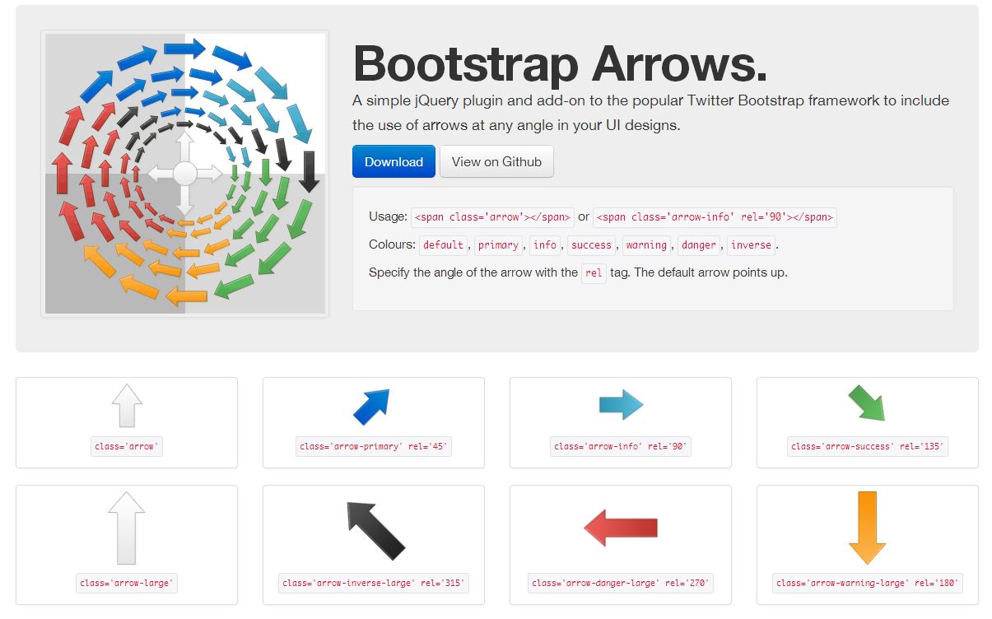Click the 'info' colour code tag
992x619 pixels.
tap(545, 245)
